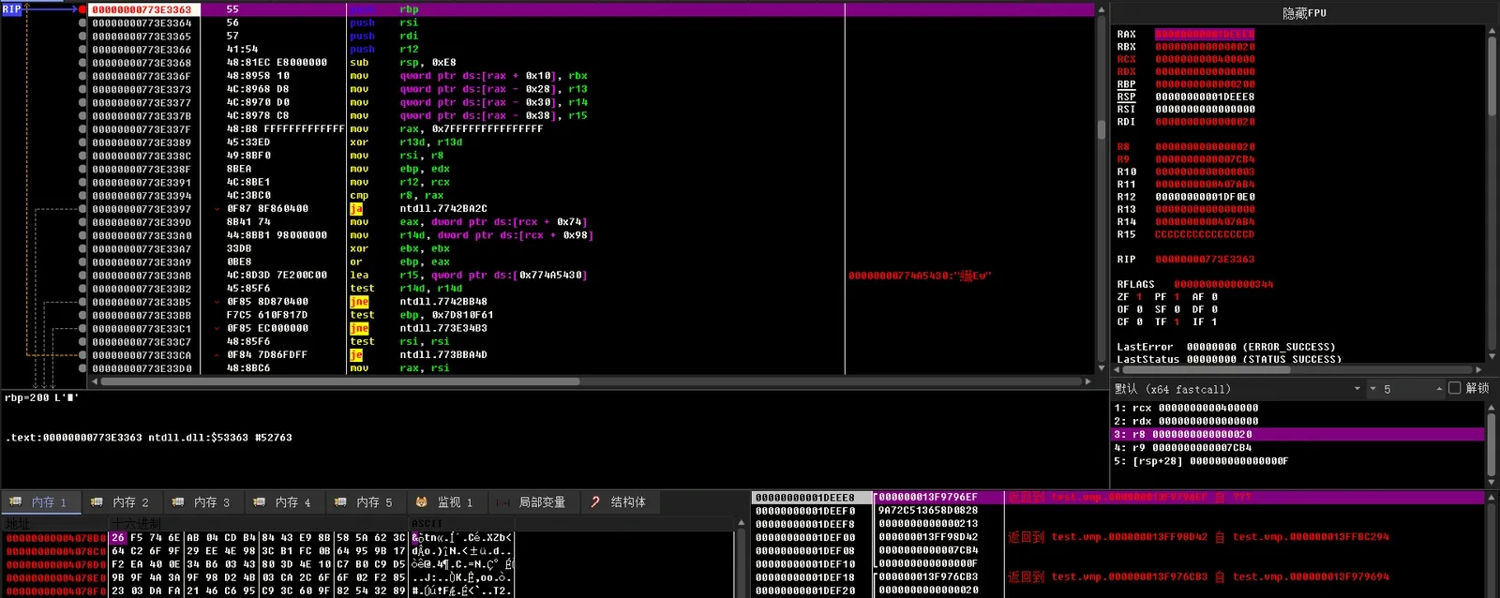Click the TF flag value
The height and width of the screenshot is (598, 1500).
pos(1177,321)
